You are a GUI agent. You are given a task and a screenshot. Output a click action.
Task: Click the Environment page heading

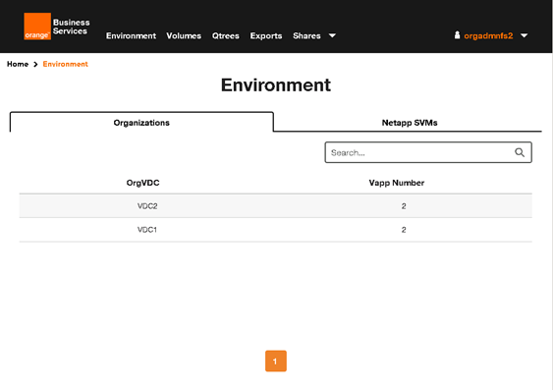tap(276, 85)
